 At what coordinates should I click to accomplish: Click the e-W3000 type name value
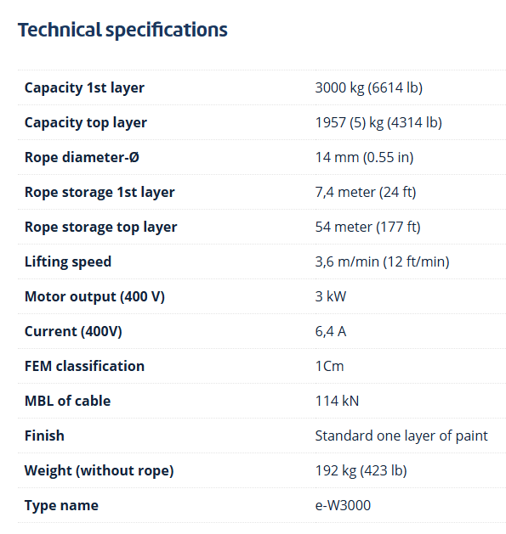(x=343, y=505)
